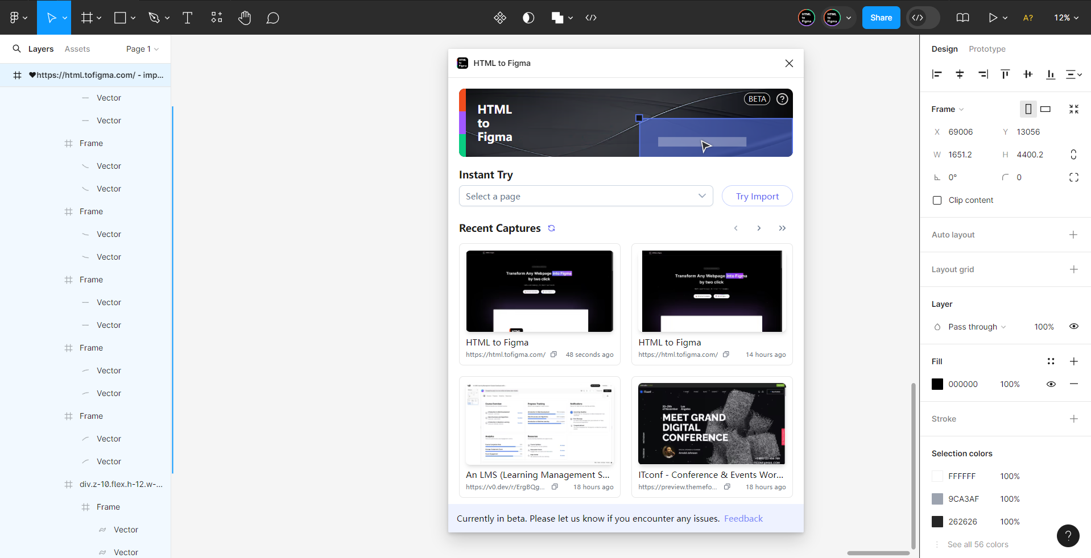Click the Align horizontal centers icon
The width and height of the screenshot is (1091, 558).
960,74
